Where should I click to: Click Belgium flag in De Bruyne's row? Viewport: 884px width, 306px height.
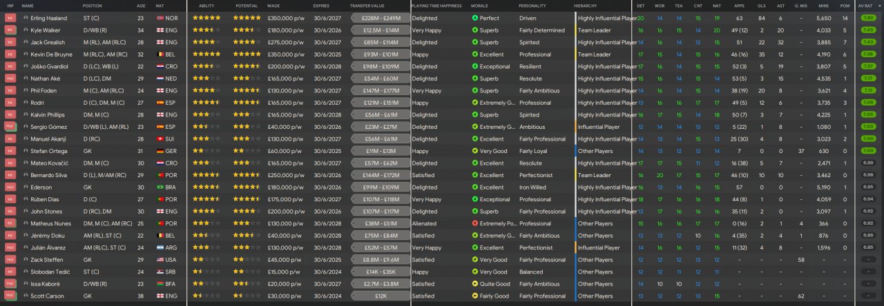pyautogui.click(x=160, y=54)
